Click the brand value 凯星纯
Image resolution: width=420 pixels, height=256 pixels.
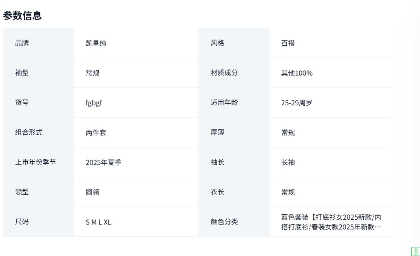coord(96,43)
